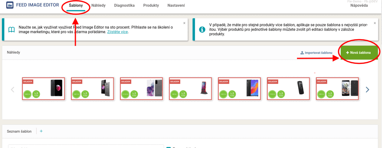Image resolution: width=382 pixels, height=148 pixels.
Task: Go to the Produkty tab
Action: 151,6
